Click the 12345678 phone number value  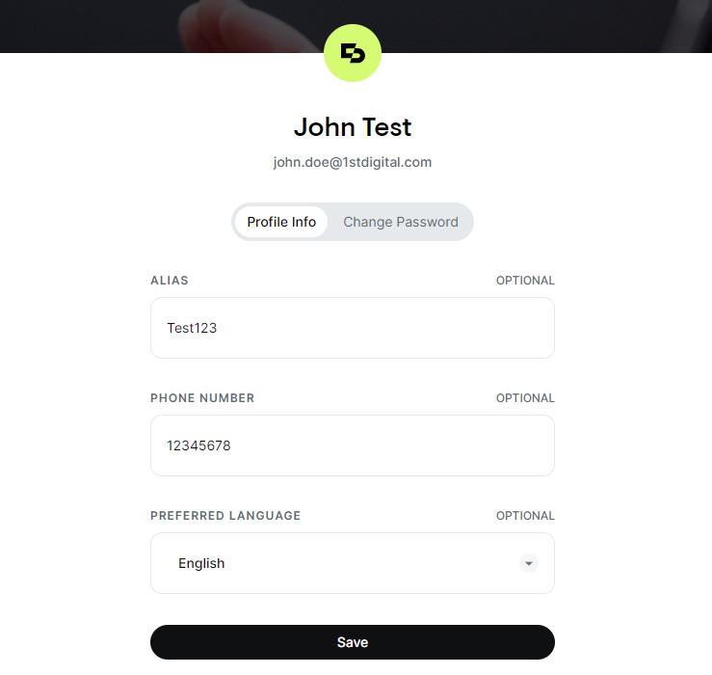(198, 445)
